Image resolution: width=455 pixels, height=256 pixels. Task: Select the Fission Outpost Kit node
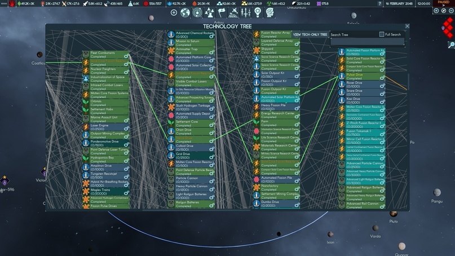tap(276, 83)
